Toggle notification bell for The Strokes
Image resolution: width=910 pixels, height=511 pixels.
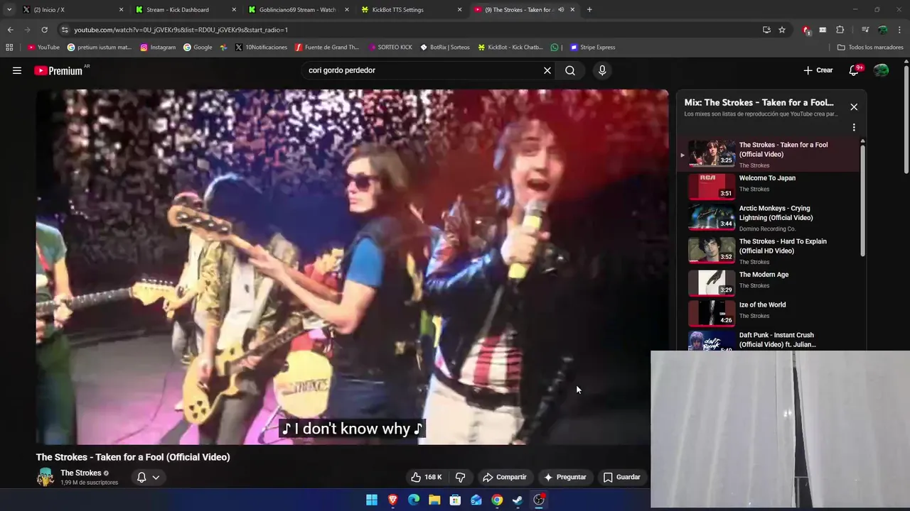click(x=141, y=477)
